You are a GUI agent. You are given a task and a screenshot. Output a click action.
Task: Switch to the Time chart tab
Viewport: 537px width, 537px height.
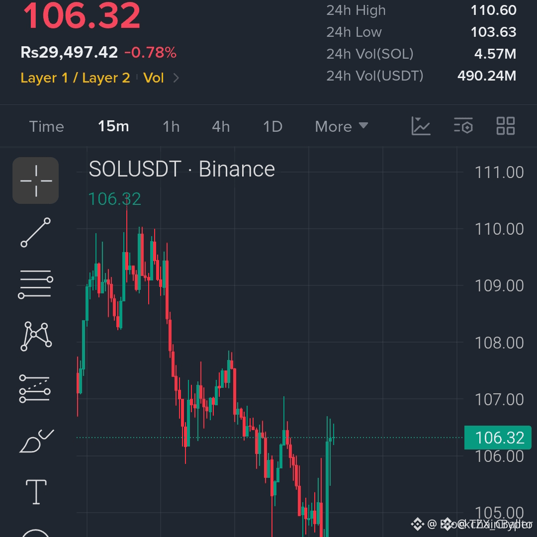47,127
